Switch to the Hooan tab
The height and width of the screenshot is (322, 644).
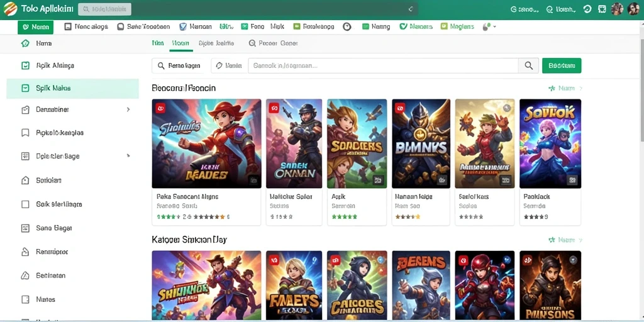click(x=180, y=43)
